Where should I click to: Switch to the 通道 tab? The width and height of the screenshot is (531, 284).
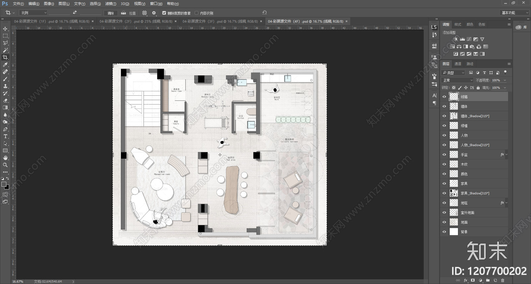458,64
